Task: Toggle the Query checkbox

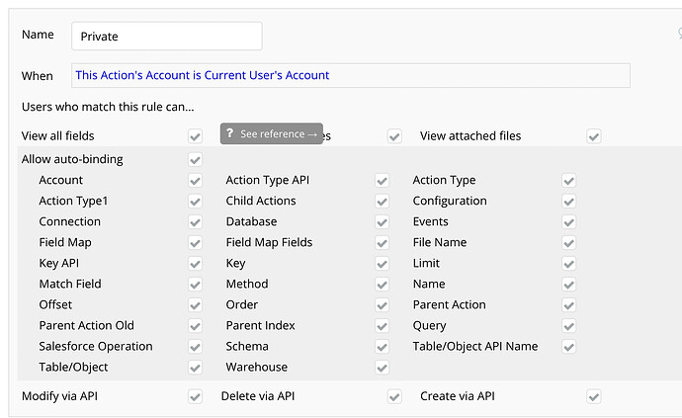Action: coord(569,326)
